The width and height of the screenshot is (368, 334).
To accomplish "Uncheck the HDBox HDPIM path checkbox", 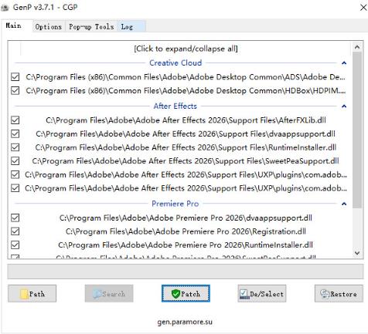I will coord(15,90).
